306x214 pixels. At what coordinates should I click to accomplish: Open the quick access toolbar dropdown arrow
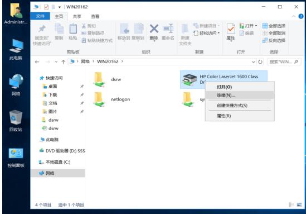click(x=60, y=7)
